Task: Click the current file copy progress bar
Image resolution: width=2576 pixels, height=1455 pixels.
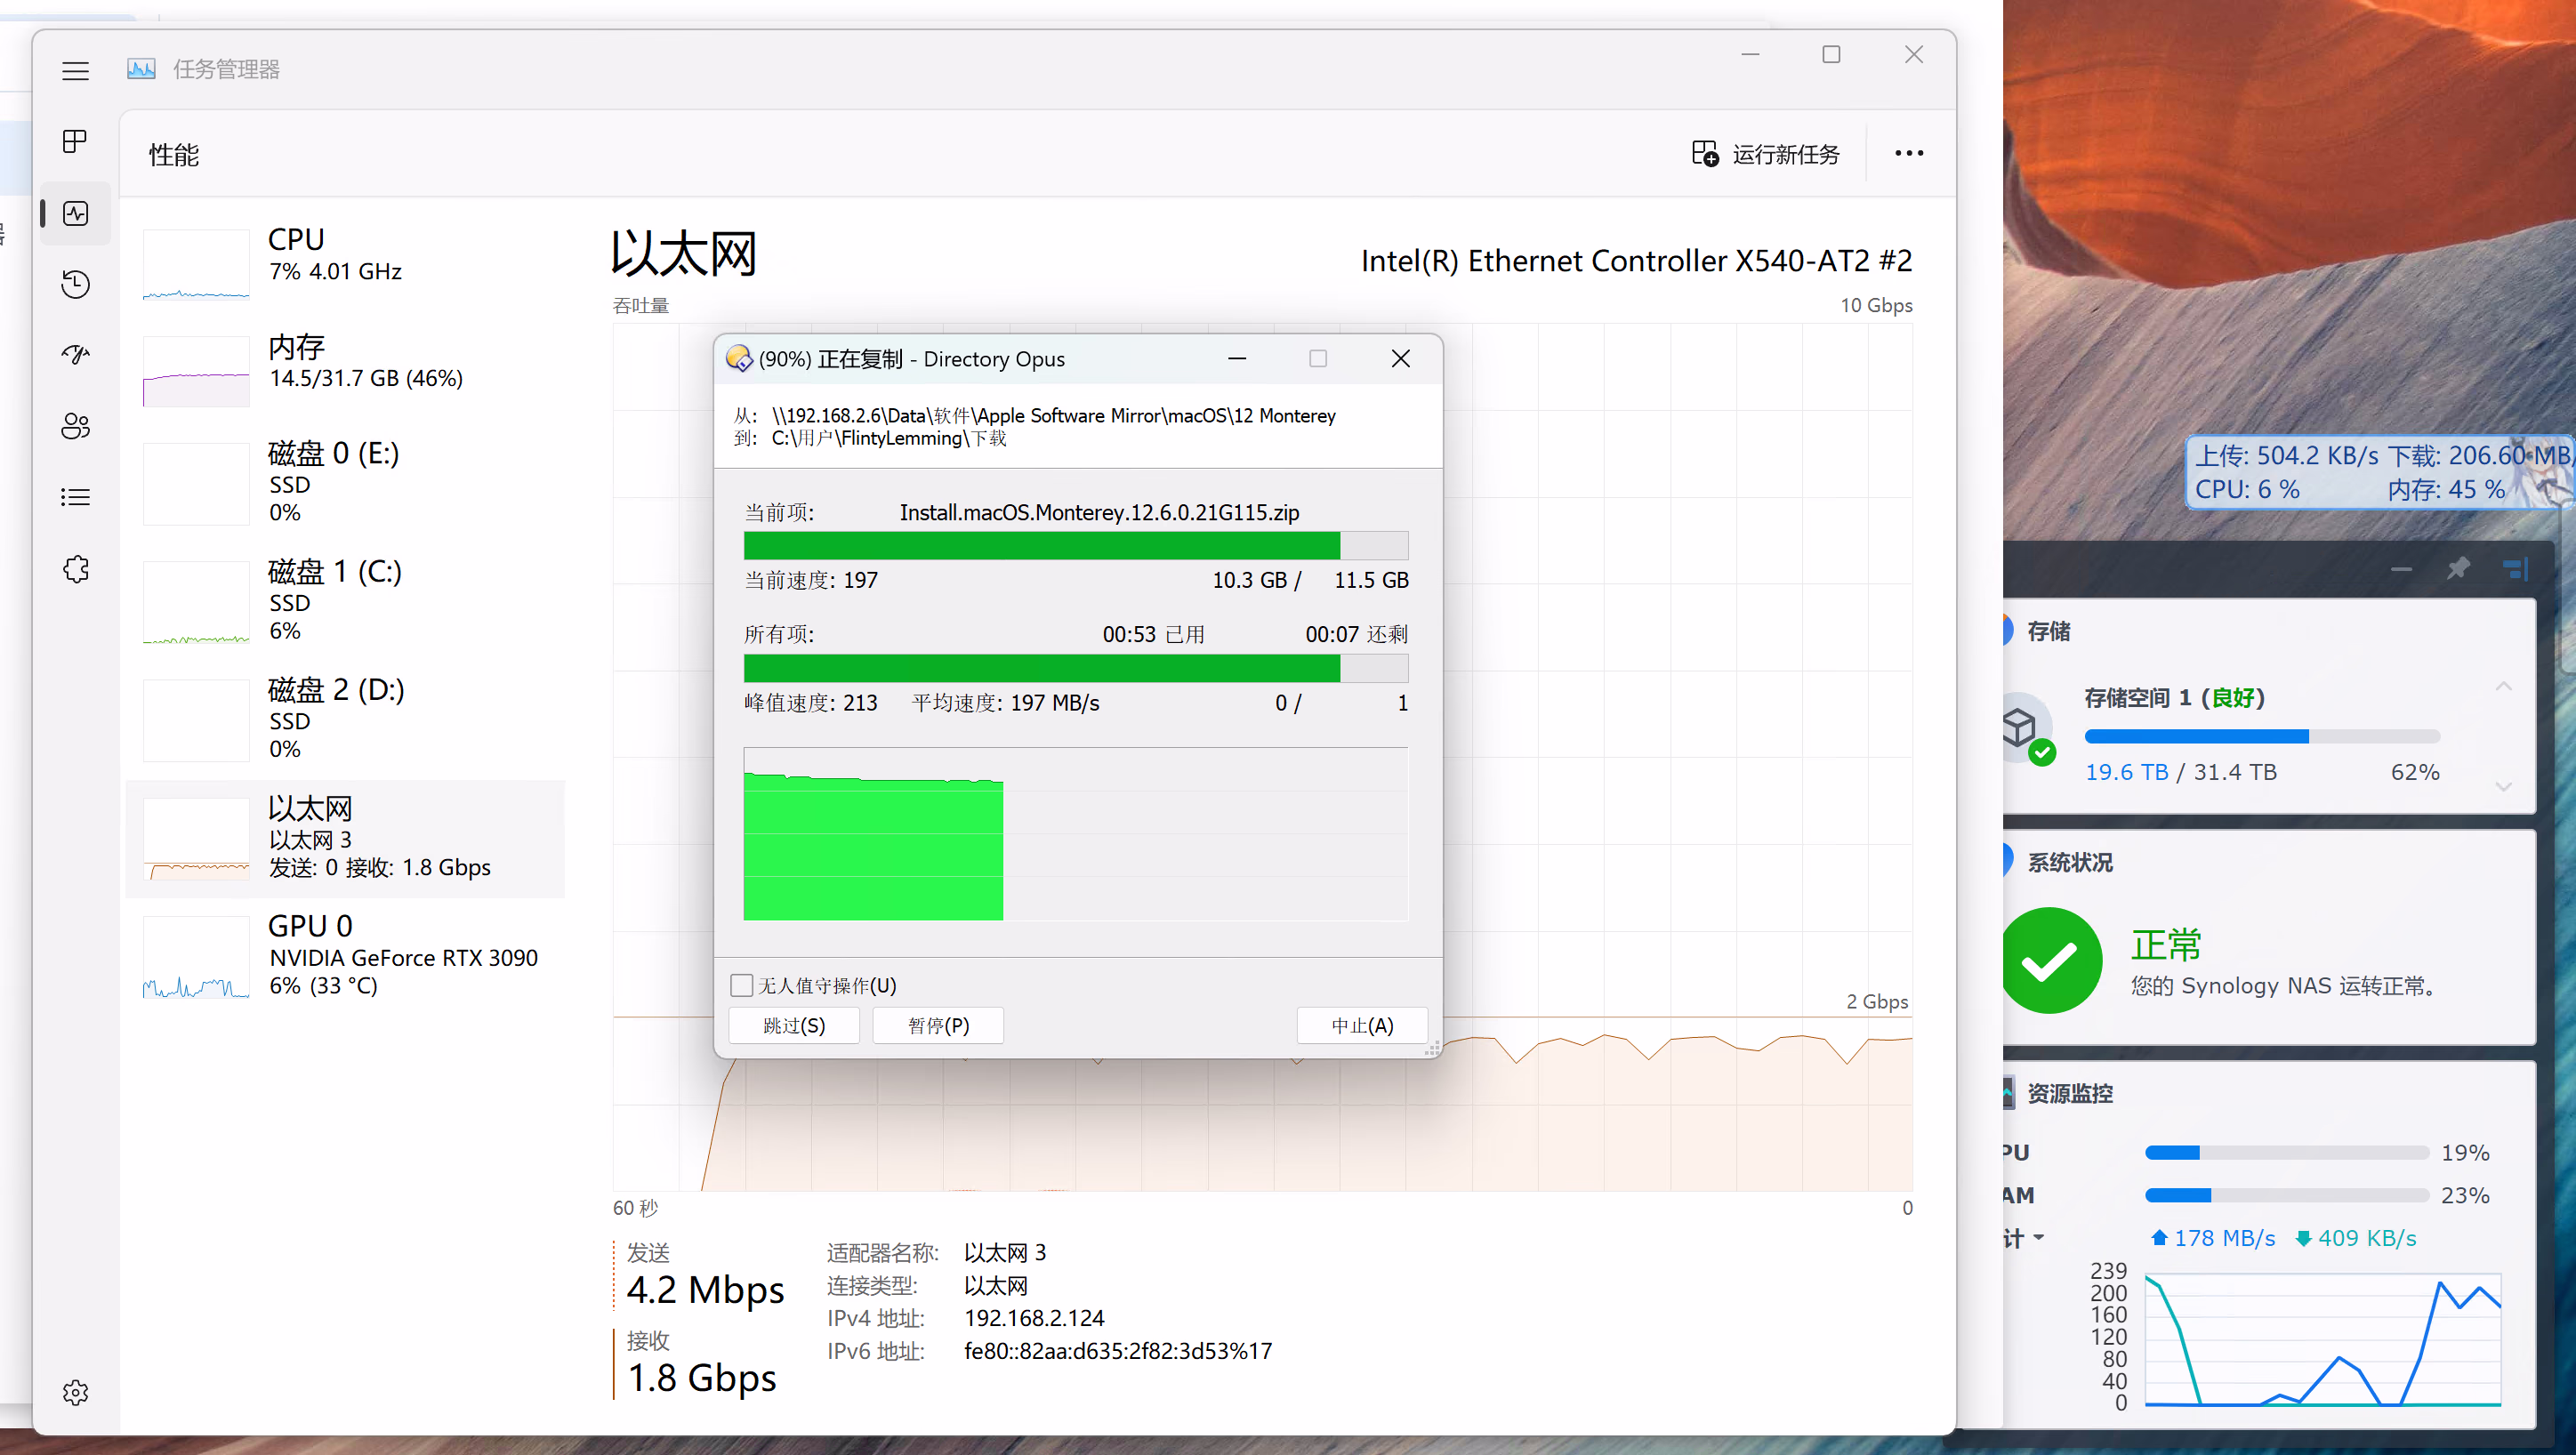Action: point(1075,546)
